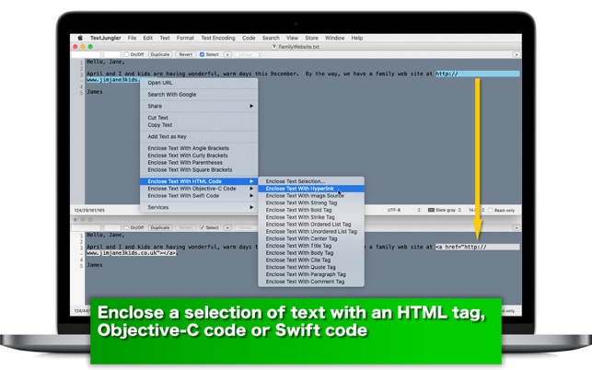Image resolution: width=592 pixels, height=370 pixels.
Task: Expand the Share submenu
Action: [199, 106]
